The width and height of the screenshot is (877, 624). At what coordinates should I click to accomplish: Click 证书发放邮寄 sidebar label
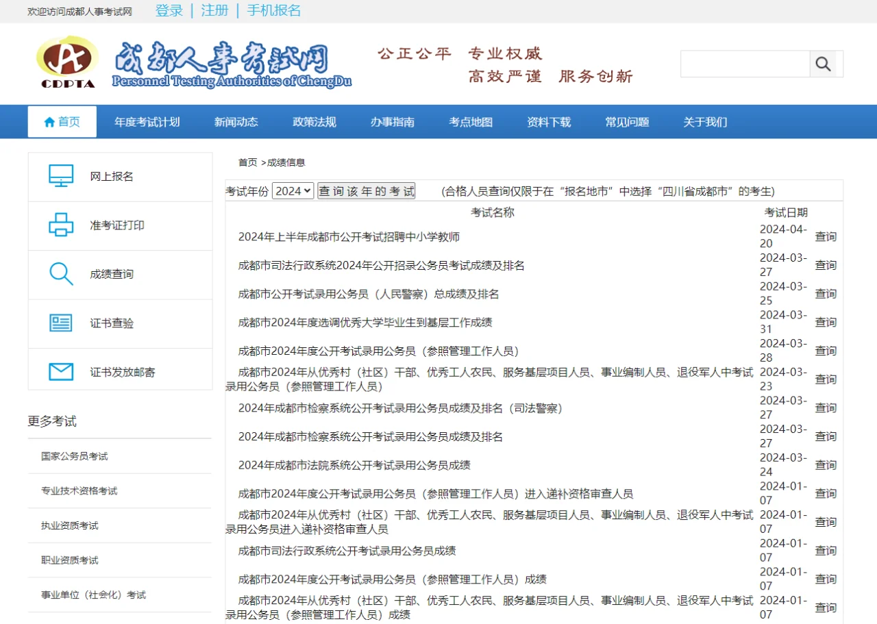click(x=123, y=372)
